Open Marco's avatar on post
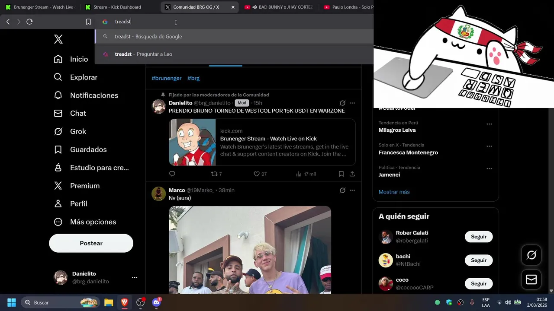Image resolution: width=554 pixels, height=311 pixels. point(159,194)
